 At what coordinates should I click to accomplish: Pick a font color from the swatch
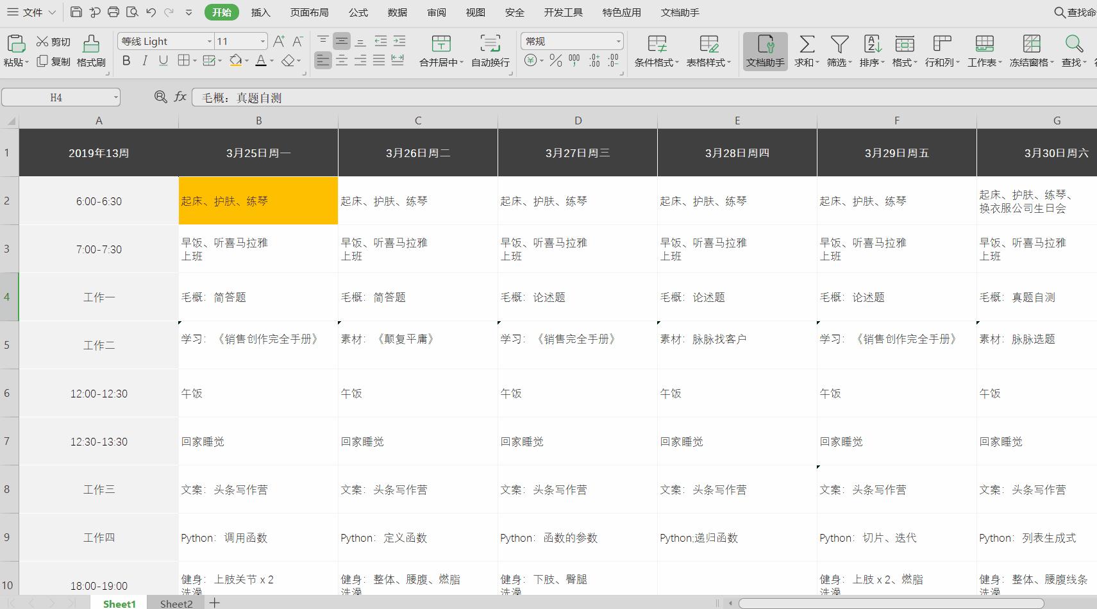coord(261,61)
